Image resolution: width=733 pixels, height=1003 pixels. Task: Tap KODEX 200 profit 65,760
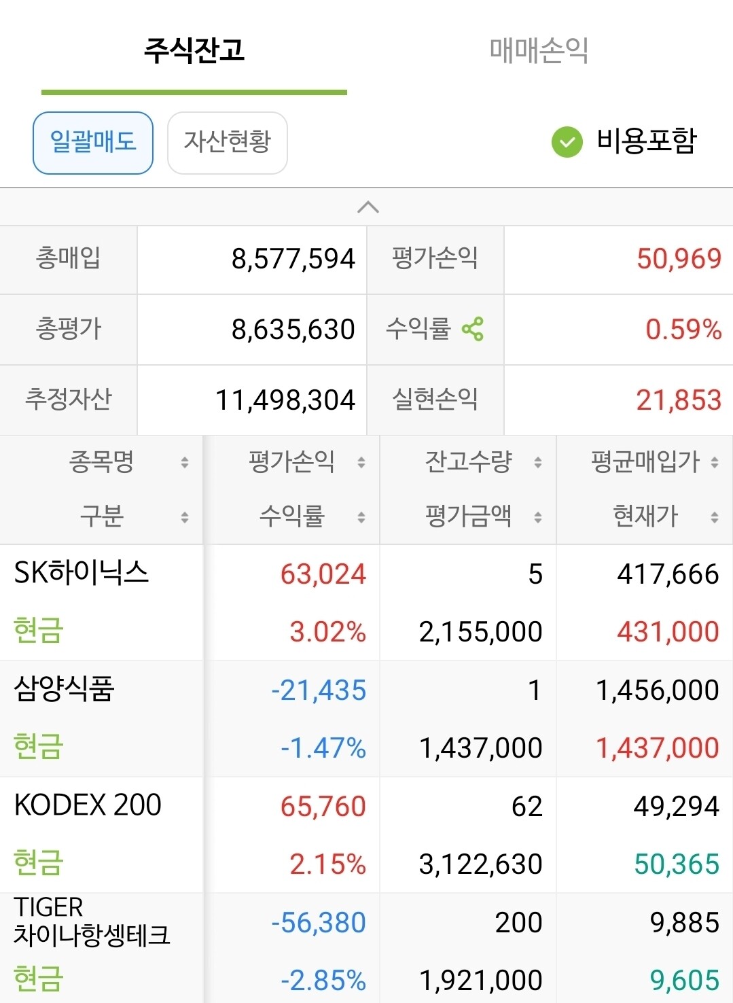[x=323, y=807]
